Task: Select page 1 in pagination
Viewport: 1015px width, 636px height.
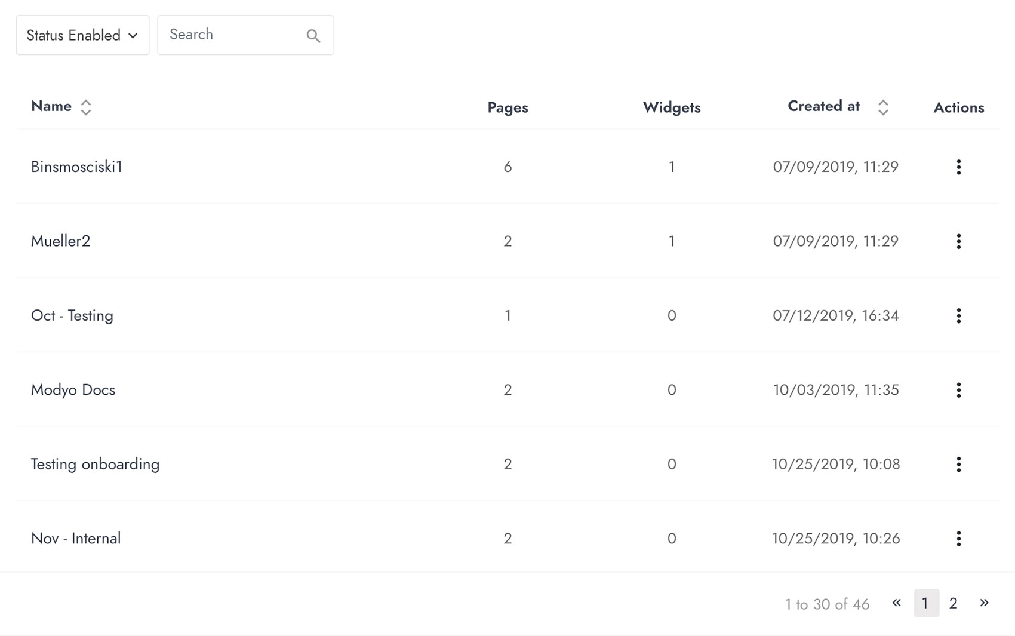Action: 926,603
